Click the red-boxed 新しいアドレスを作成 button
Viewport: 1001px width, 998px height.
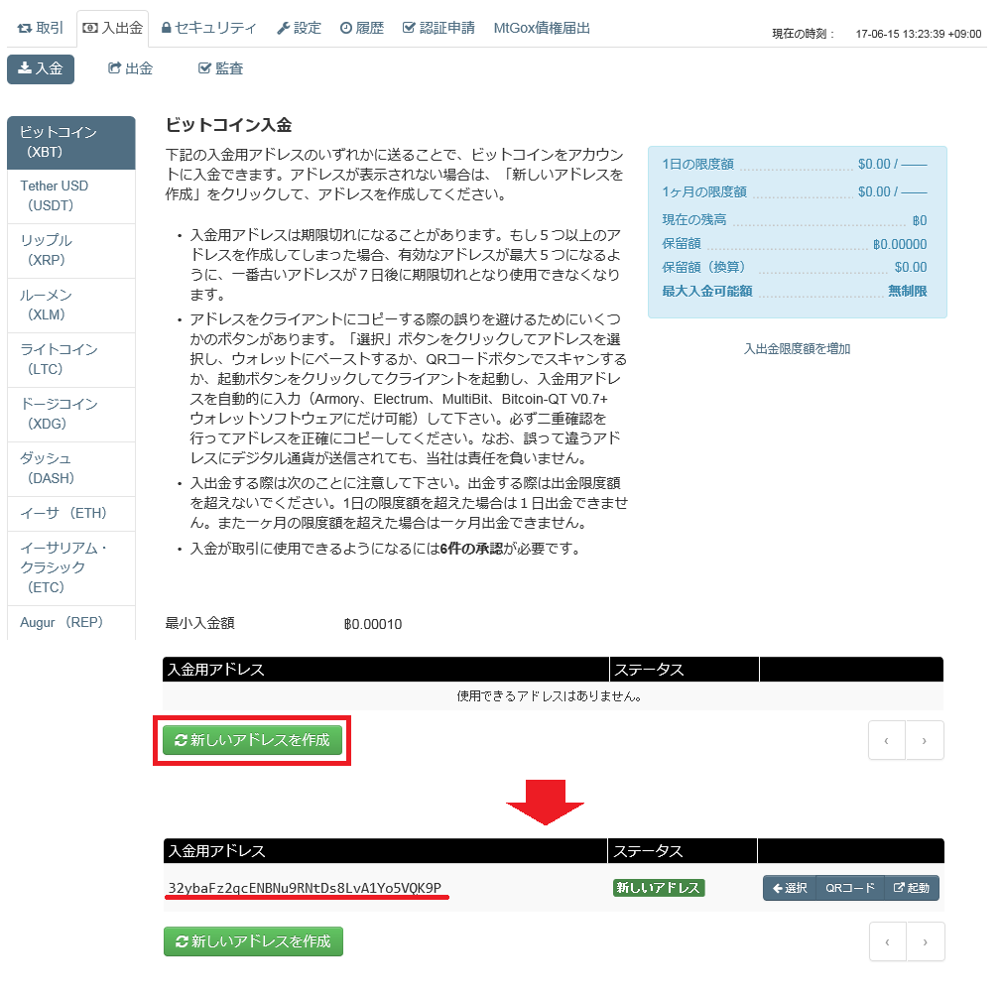point(252,740)
